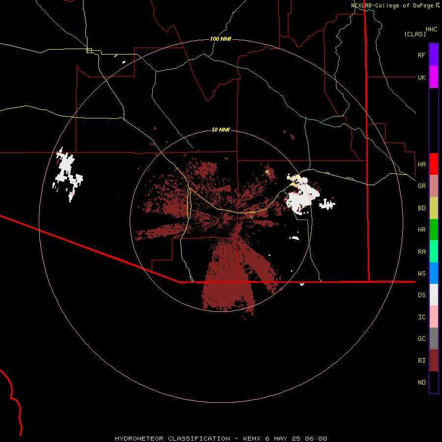Image resolution: width=442 pixels, height=442 pixels.
Task: Select the BD legend label
Action: tap(421, 208)
